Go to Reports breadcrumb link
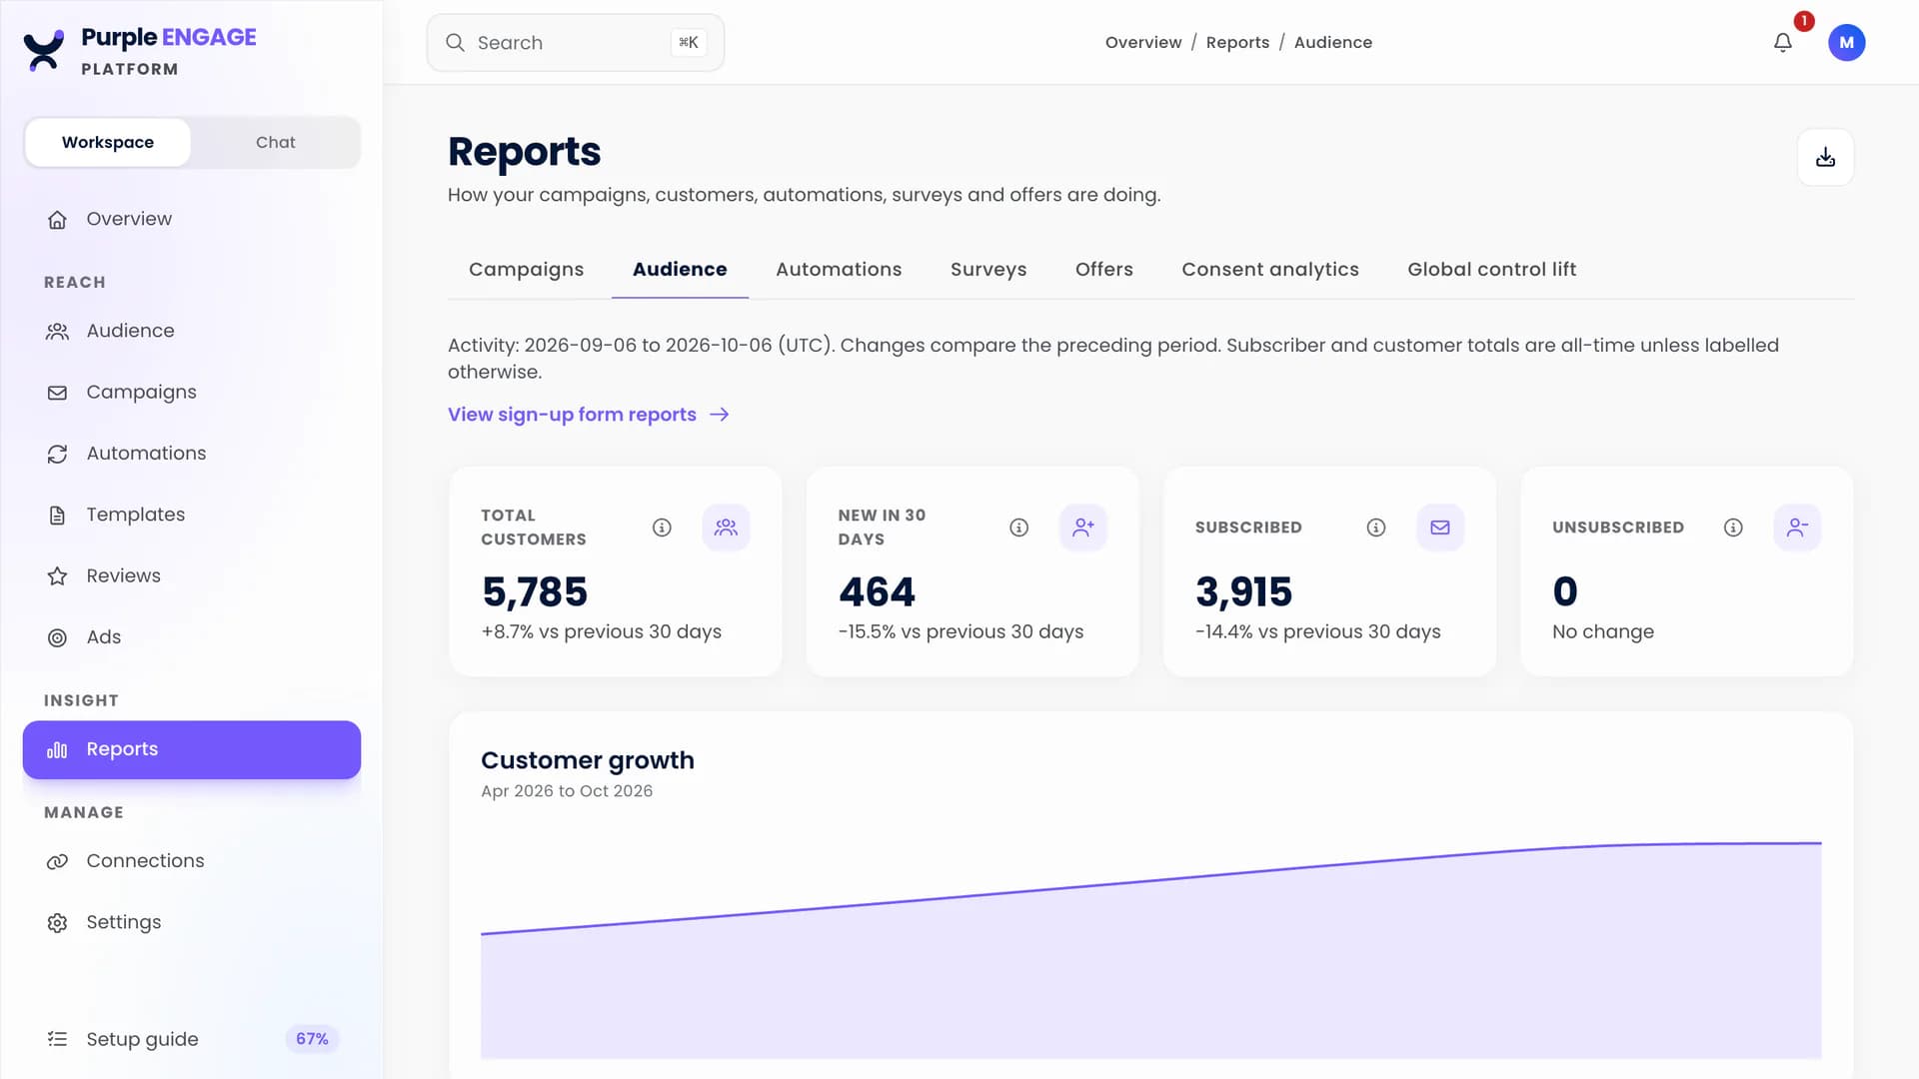1919x1079 pixels. pyautogui.click(x=1237, y=42)
